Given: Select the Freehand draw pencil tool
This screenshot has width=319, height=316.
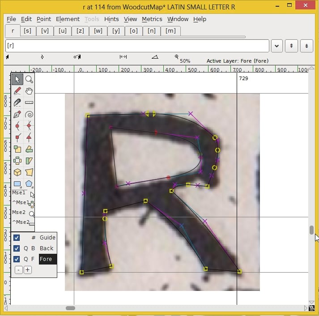Looking at the screenshot, I should (x=17, y=91).
